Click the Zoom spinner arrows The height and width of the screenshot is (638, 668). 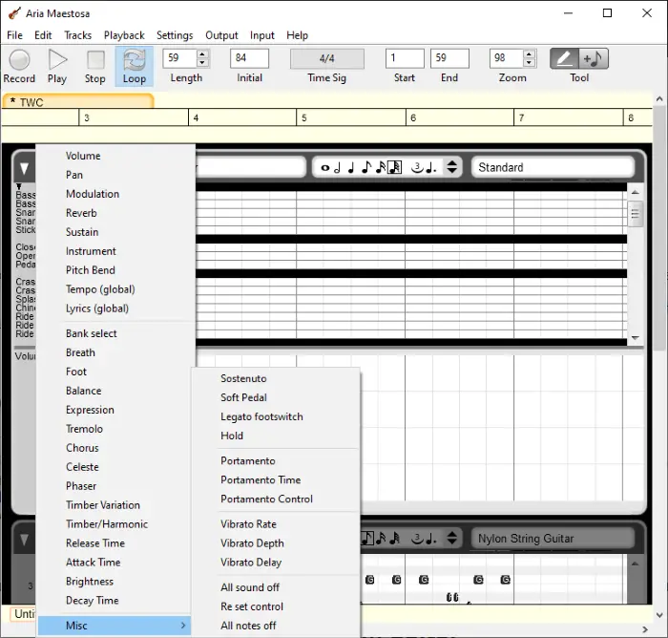(529, 58)
